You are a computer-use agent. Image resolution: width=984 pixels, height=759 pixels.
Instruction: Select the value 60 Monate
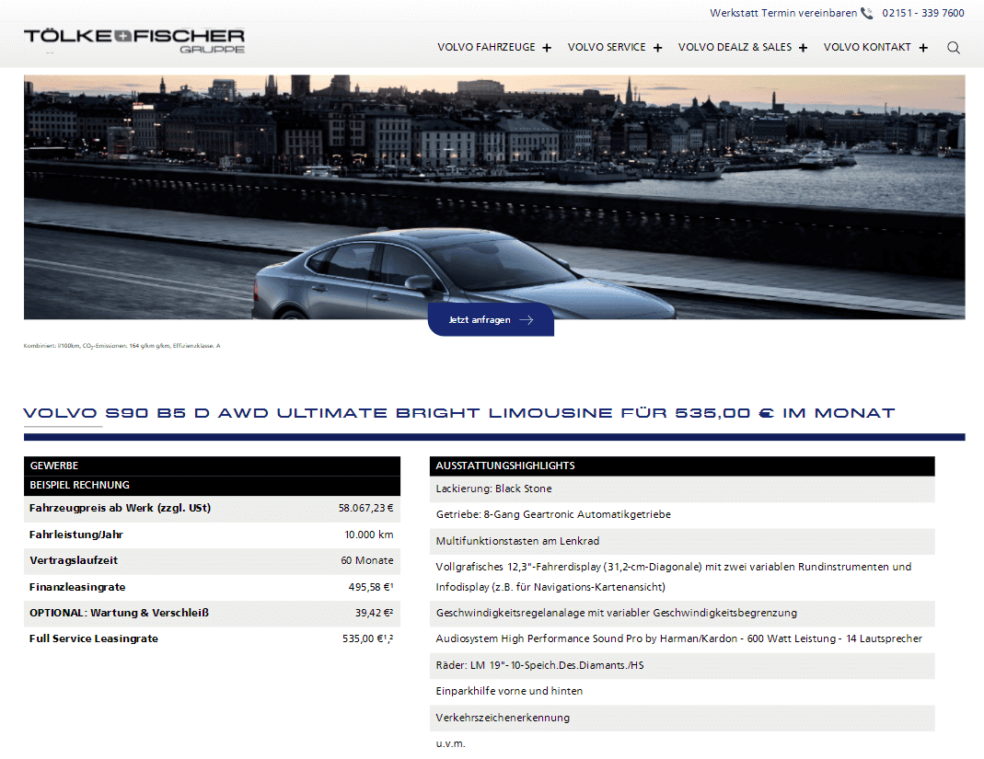[x=367, y=561]
